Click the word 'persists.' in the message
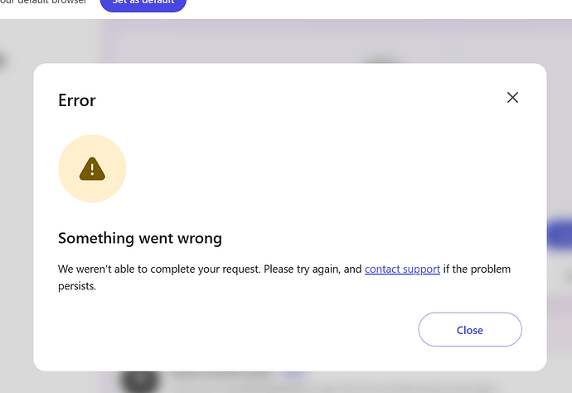The height and width of the screenshot is (393, 572). (77, 286)
